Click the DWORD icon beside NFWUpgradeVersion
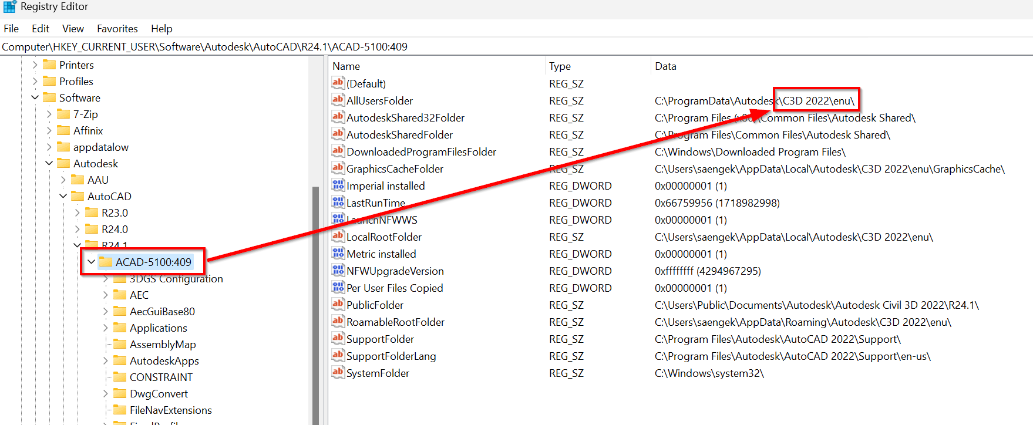 [x=338, y=270]
